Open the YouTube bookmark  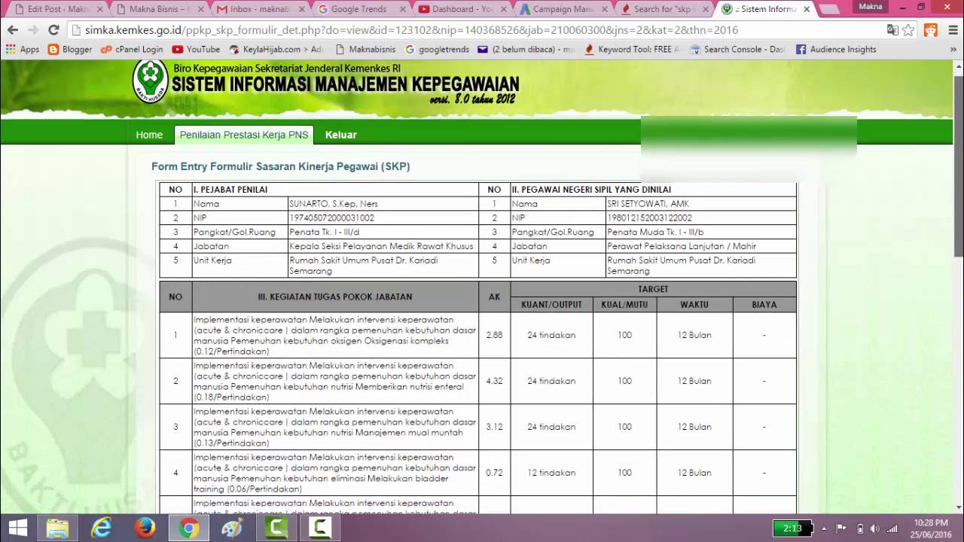(x=196, y=49)
